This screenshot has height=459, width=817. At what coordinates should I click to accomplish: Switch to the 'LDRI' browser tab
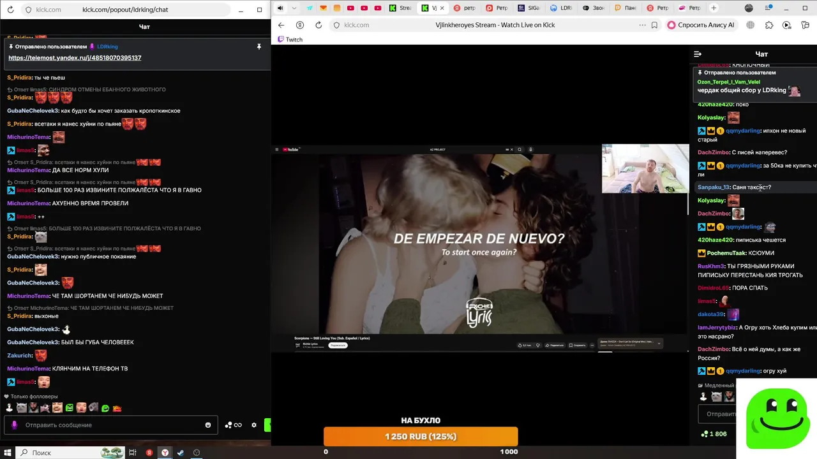point(561,8)
